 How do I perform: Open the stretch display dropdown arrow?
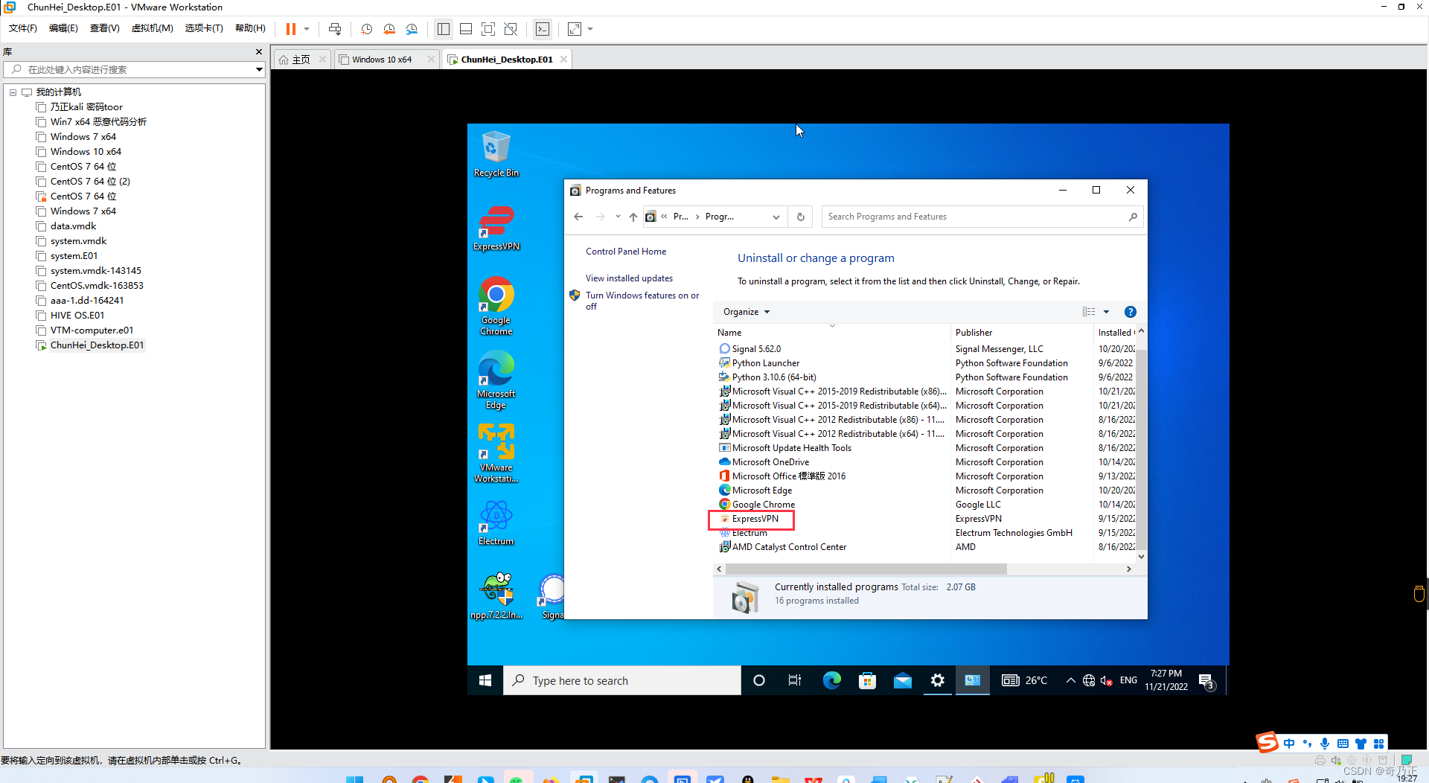click(590, 29)
